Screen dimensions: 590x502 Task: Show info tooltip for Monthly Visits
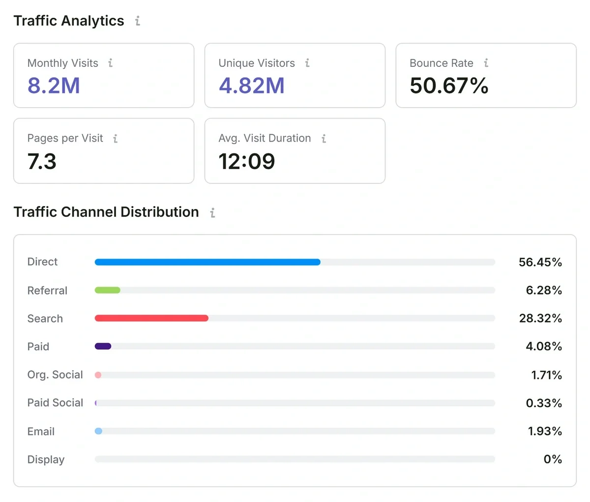click(111, 63)
